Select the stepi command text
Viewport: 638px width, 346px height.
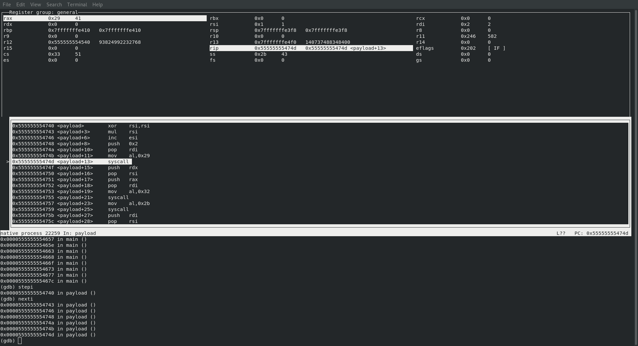point(25,287)
